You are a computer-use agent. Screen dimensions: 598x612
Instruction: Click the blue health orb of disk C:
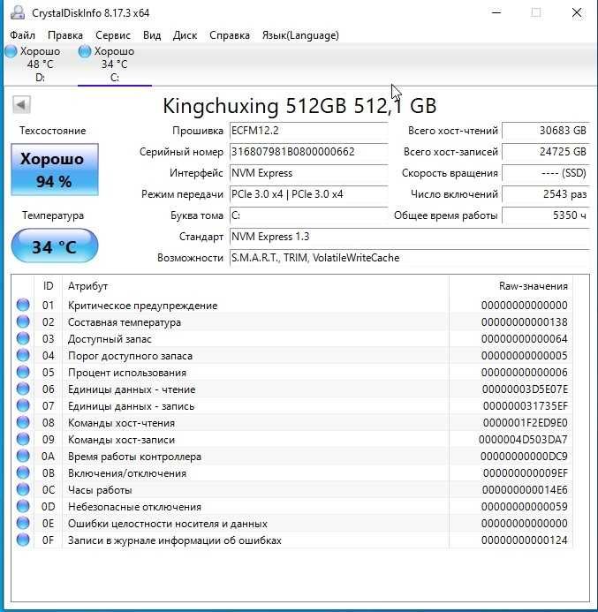pos(84,51)
